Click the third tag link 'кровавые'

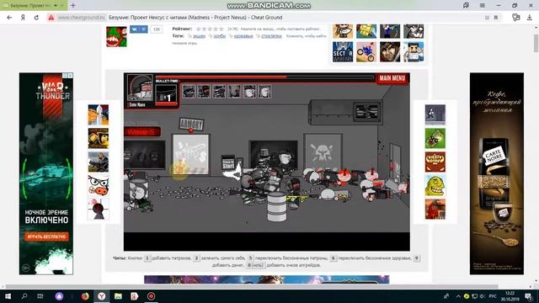click(x=243, y=36)
